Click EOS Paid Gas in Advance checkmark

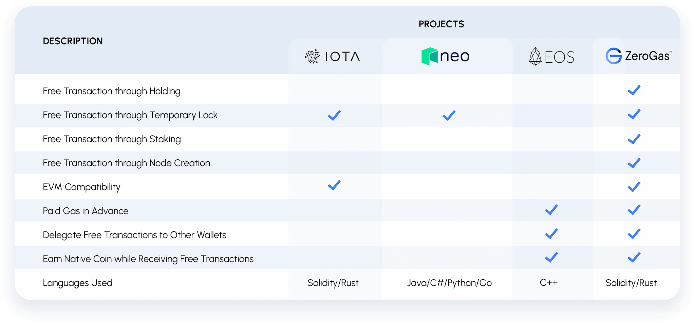(x=551, y=210)
